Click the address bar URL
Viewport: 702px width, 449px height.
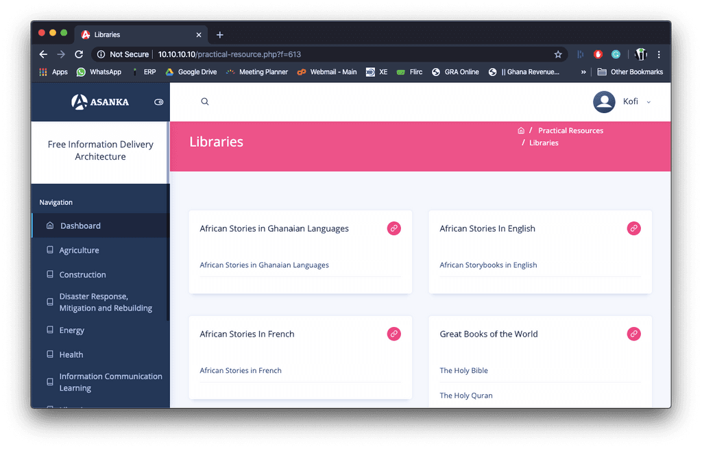pos(229,54)
